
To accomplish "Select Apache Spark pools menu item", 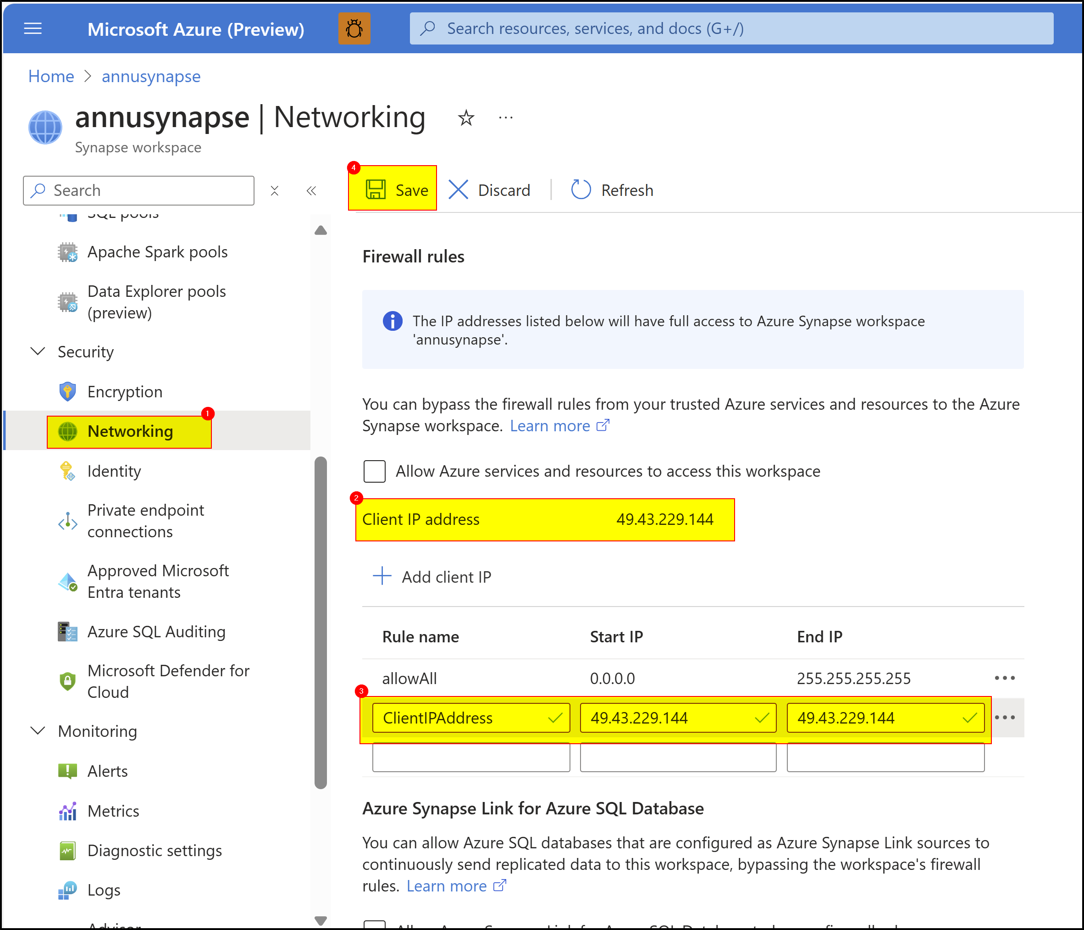I will (x=157, y=252).
